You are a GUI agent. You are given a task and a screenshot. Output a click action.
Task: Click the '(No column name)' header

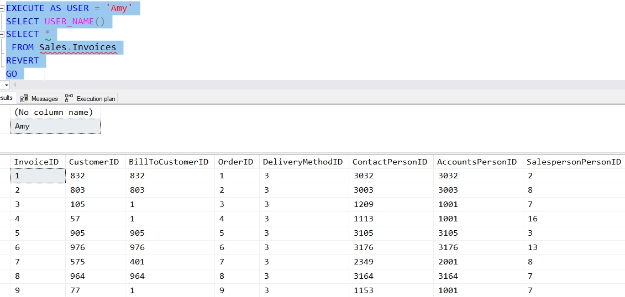tap(54, 112)
